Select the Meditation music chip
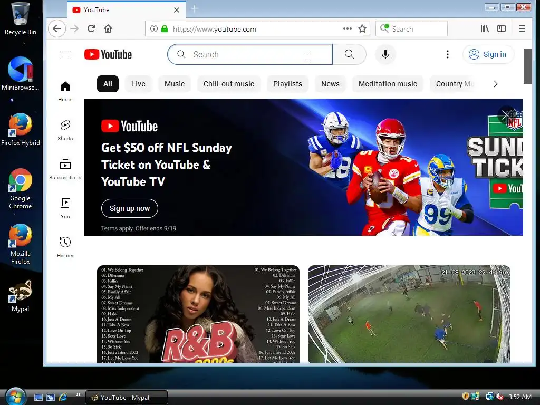This screenshot has width=540, height=405. click(x=388, y=84)
